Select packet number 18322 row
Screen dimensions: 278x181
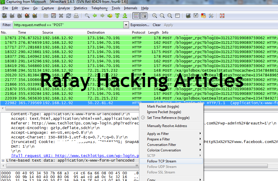point(139,52)
